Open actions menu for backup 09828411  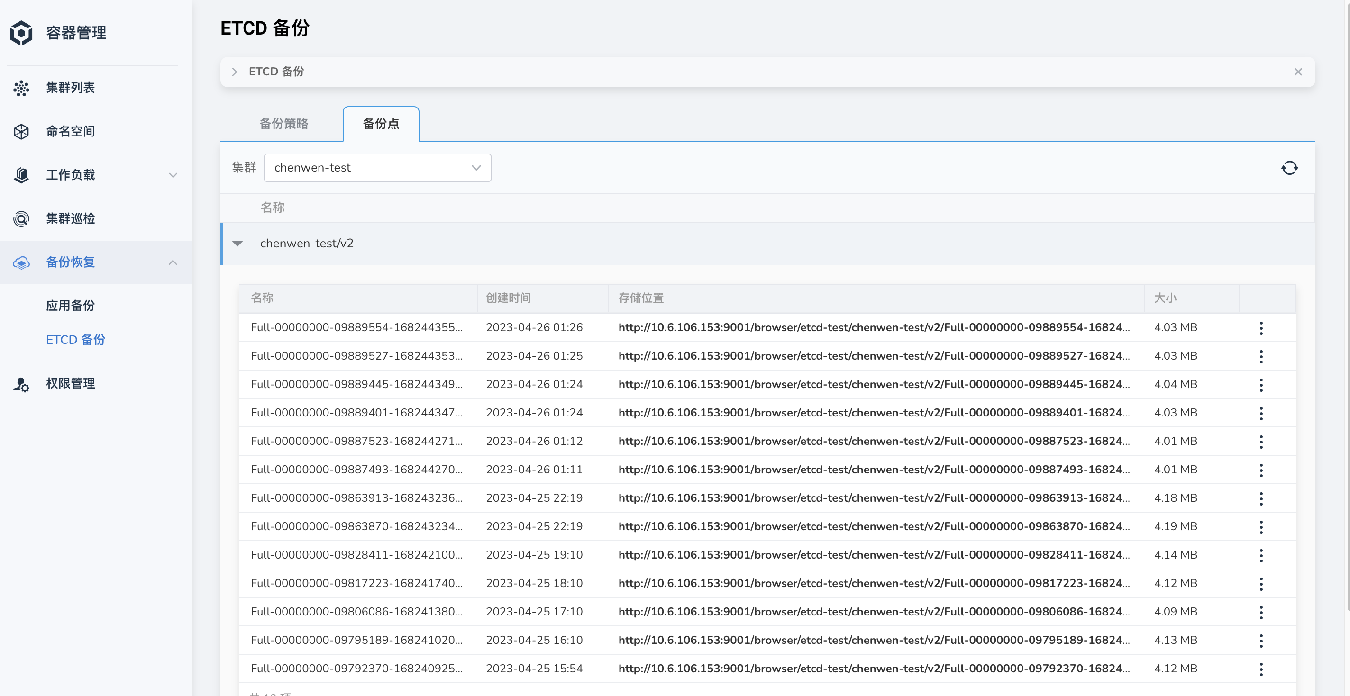point(1261,555)
